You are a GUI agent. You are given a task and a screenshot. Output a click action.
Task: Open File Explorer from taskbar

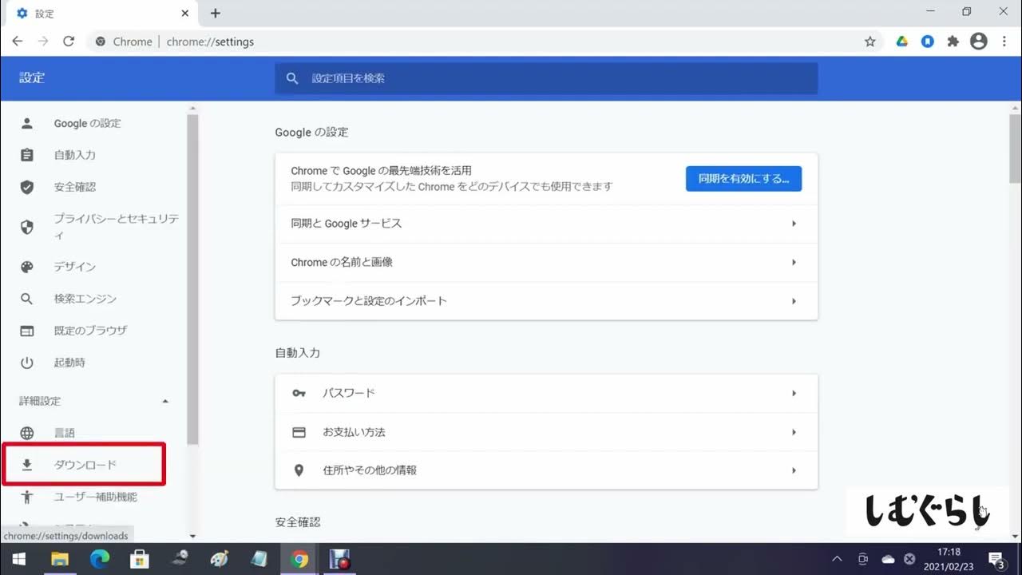point(60,559)
